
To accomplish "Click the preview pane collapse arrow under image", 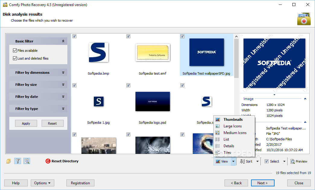I will pos(274,95).
